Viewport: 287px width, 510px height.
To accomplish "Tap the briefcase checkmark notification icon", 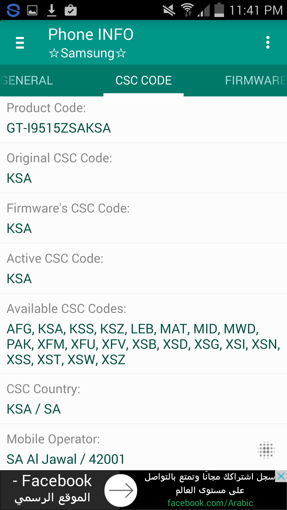I will [x=71, y=10].
